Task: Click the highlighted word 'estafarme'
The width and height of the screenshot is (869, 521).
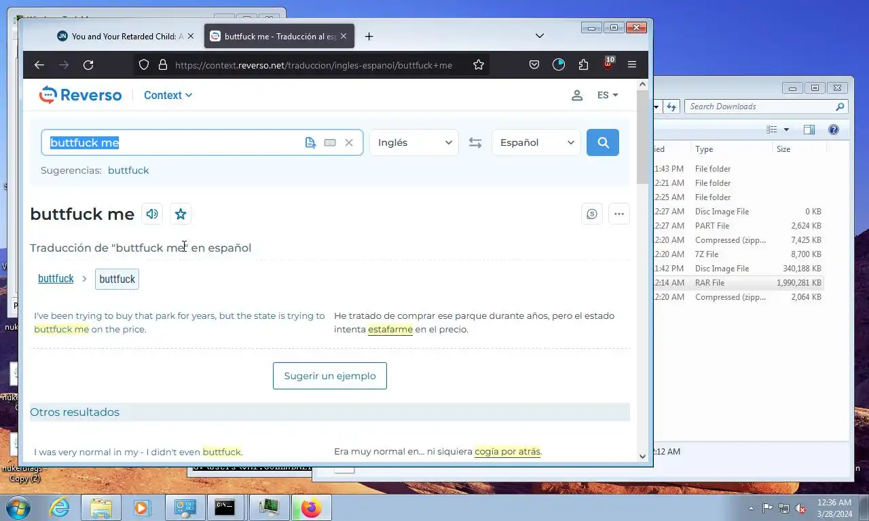Action: click(x=390, y=330)
